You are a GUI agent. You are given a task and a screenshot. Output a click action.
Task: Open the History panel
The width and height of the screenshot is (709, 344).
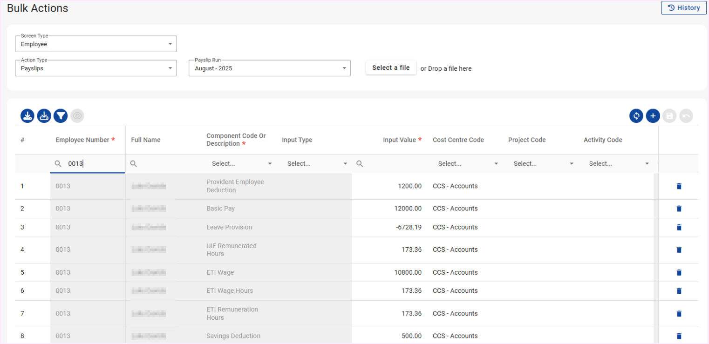[683, 8]
